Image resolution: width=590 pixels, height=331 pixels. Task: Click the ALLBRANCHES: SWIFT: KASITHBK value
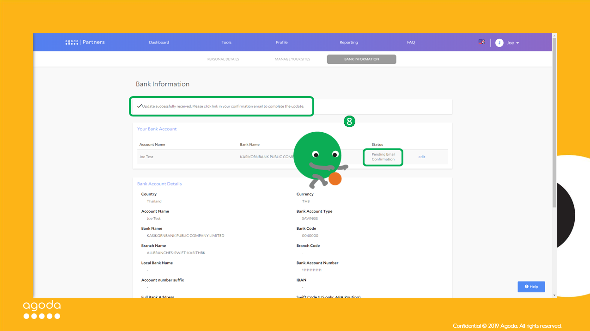[x=176, y=253]
